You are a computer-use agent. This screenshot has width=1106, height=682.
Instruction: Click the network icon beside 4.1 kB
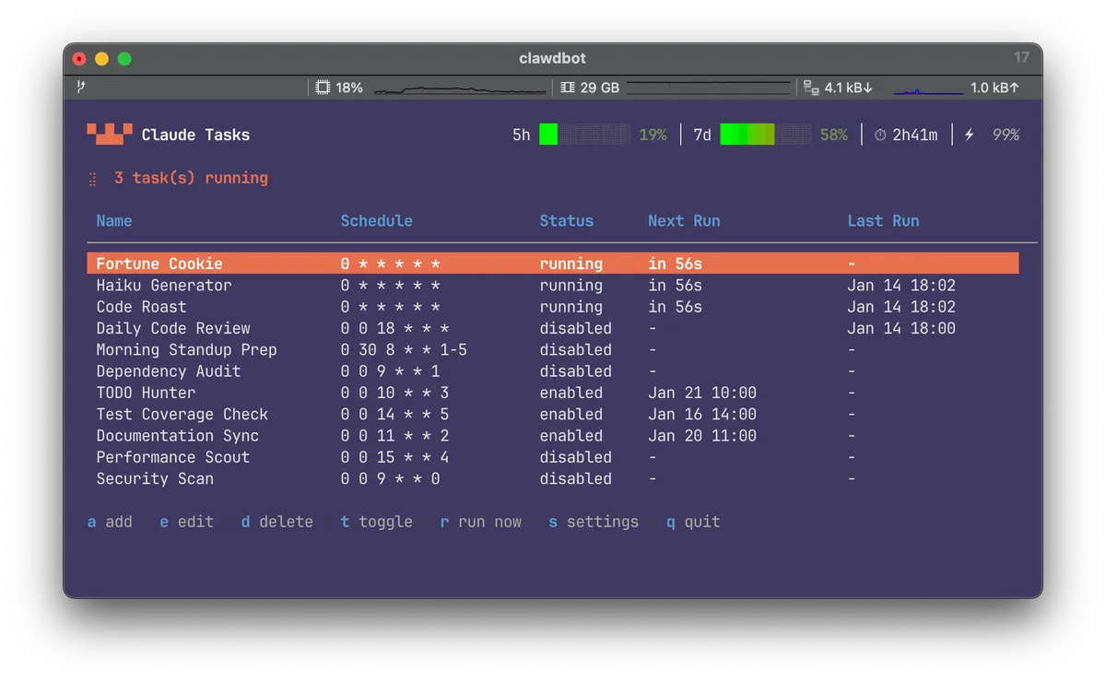tap(811, 88)
